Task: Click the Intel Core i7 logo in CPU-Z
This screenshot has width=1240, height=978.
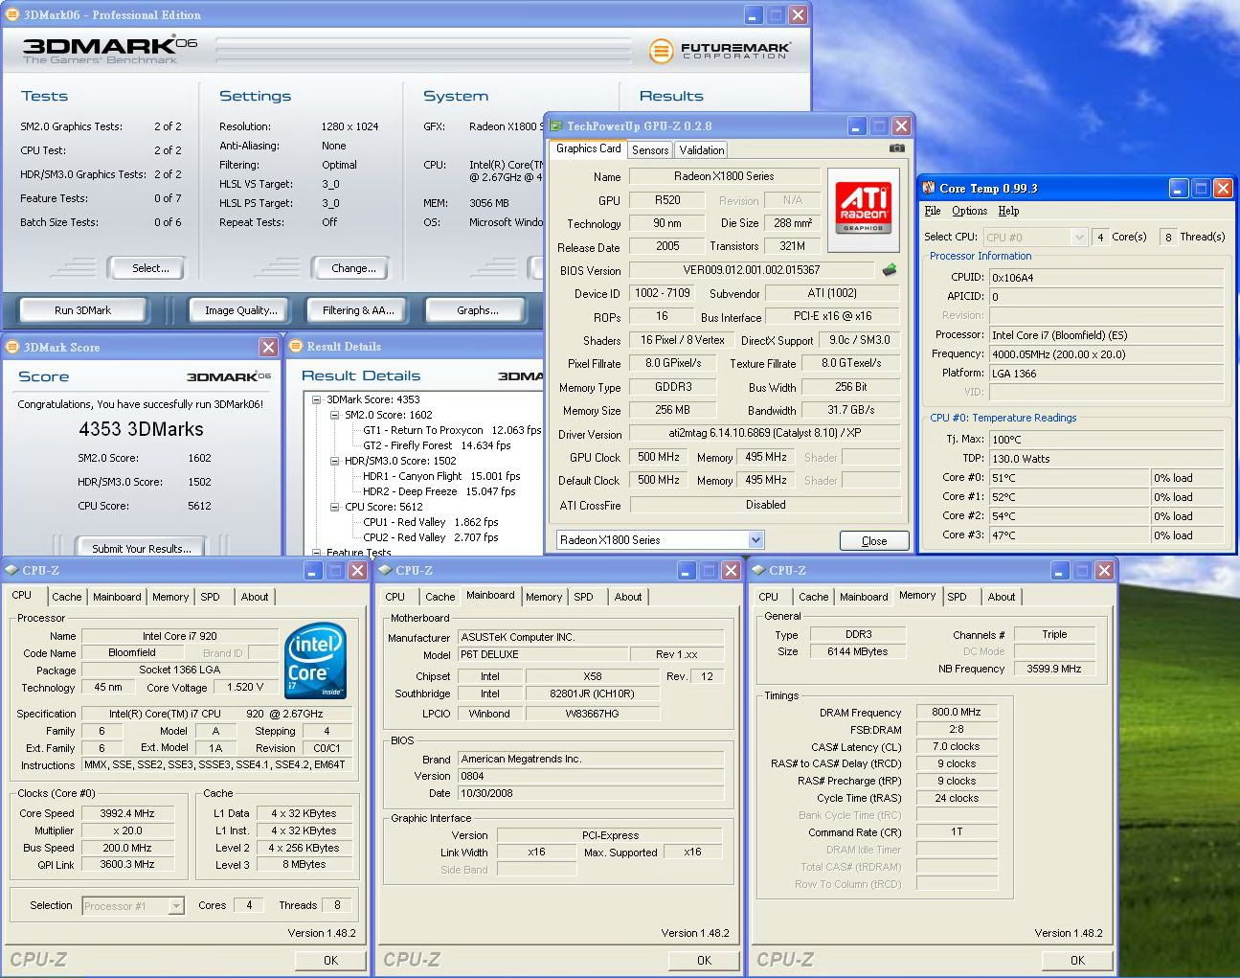Action: coord(316,660)
